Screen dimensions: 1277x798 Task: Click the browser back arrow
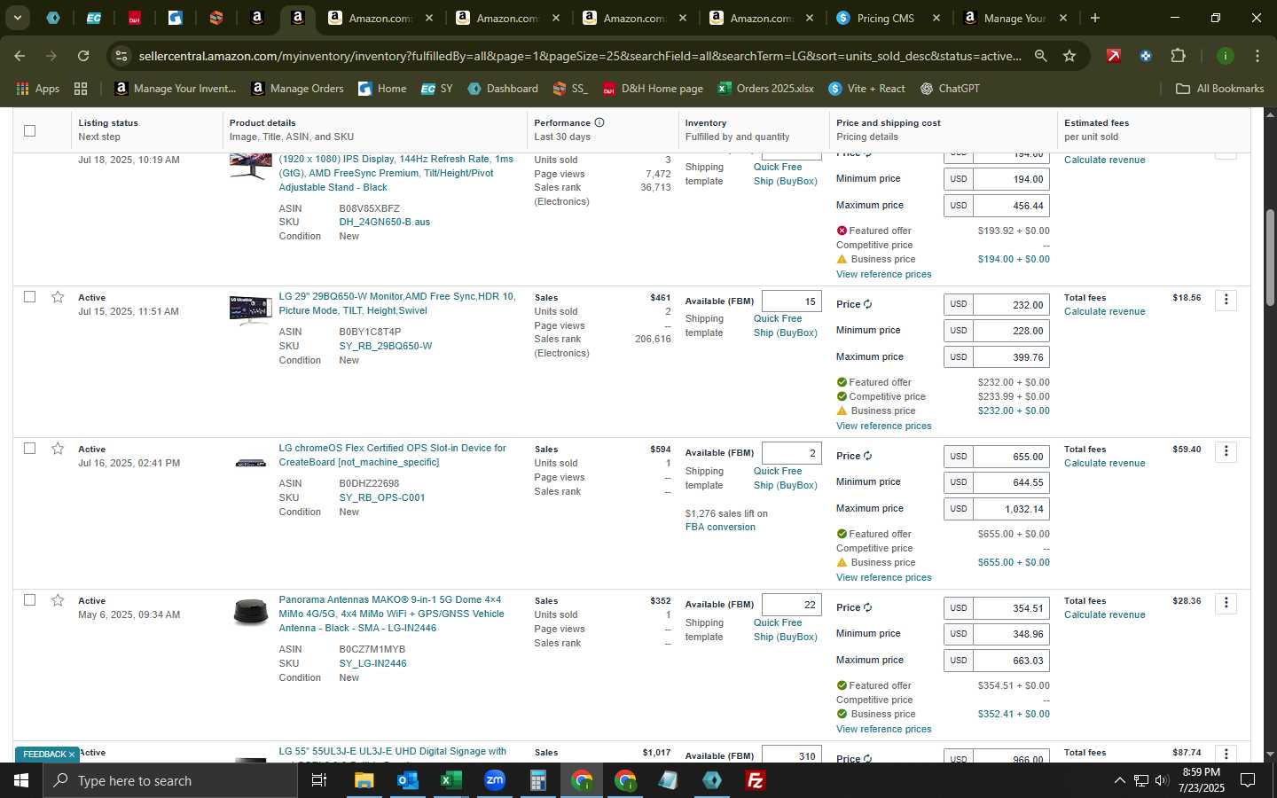pos(20,56)
